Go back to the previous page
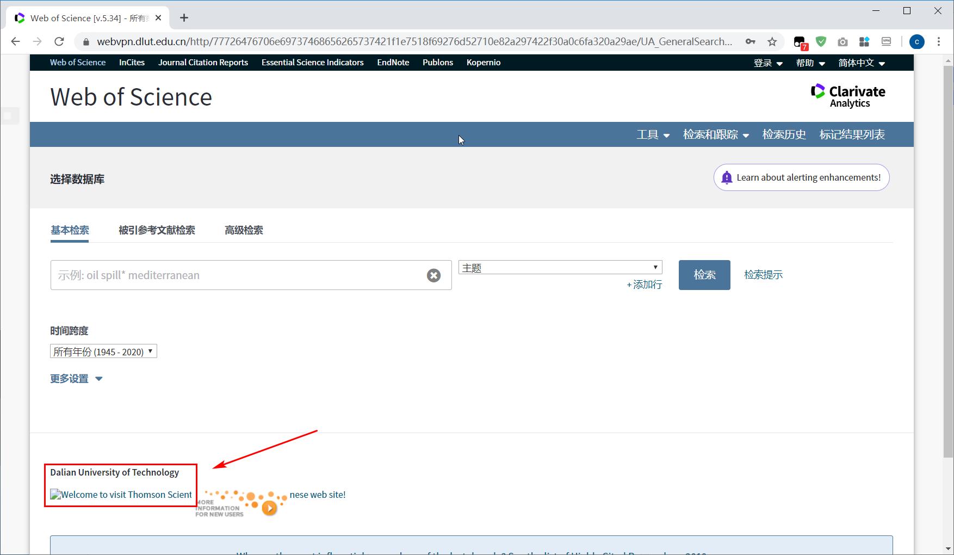The height and width of the screenshot is (555, 954). coord(16,41)
